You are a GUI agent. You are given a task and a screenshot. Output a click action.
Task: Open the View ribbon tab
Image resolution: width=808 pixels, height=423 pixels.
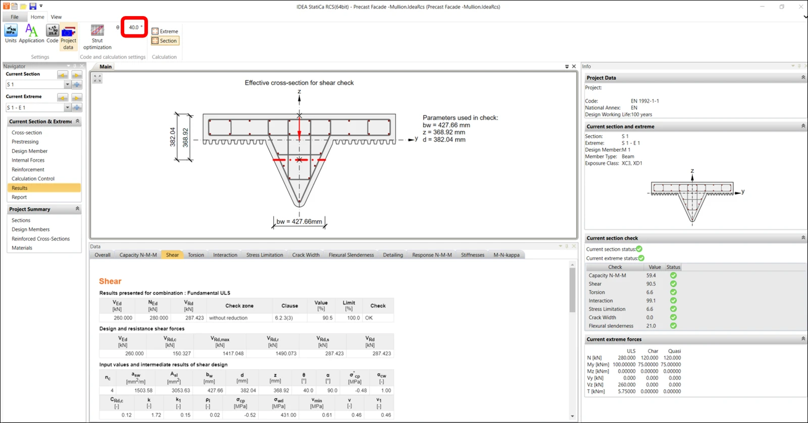tap(56, 17)
